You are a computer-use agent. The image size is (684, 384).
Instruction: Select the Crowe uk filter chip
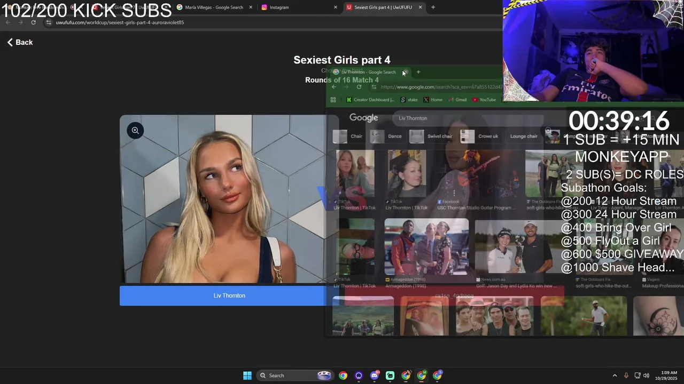click(x=480, y=136)
